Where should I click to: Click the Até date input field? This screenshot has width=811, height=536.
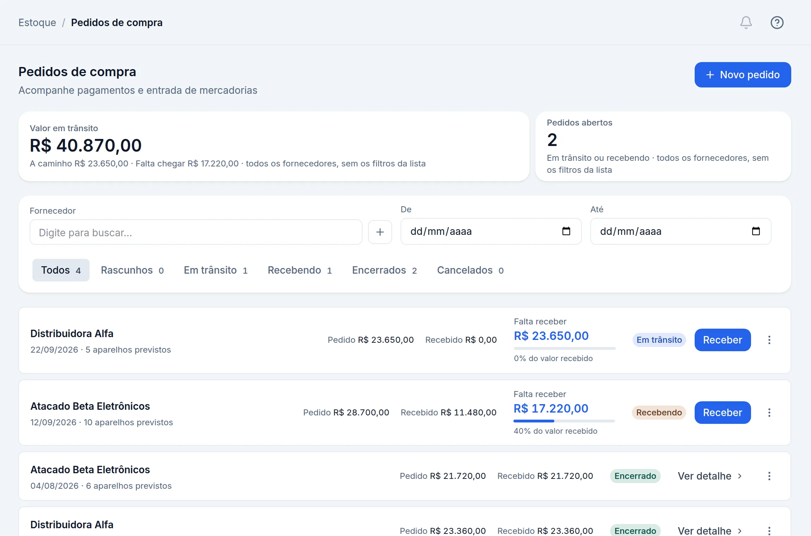[x=681, y=231]
